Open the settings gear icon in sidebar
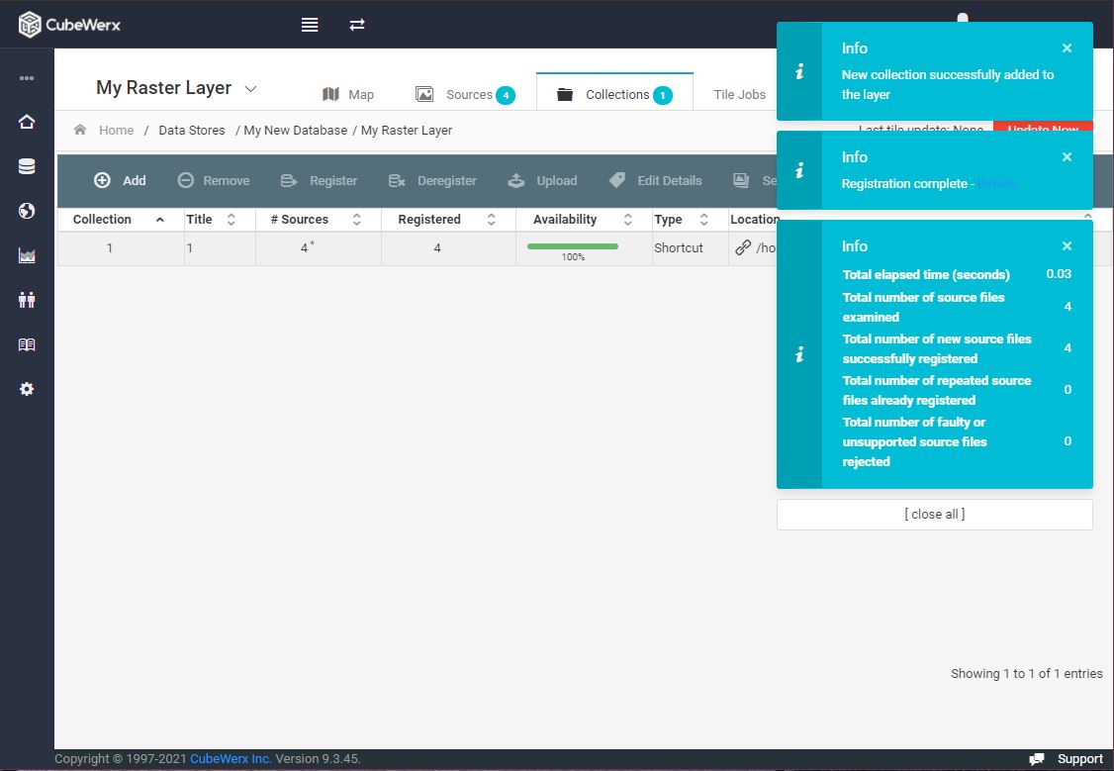1114x771 pixels. 27,389
